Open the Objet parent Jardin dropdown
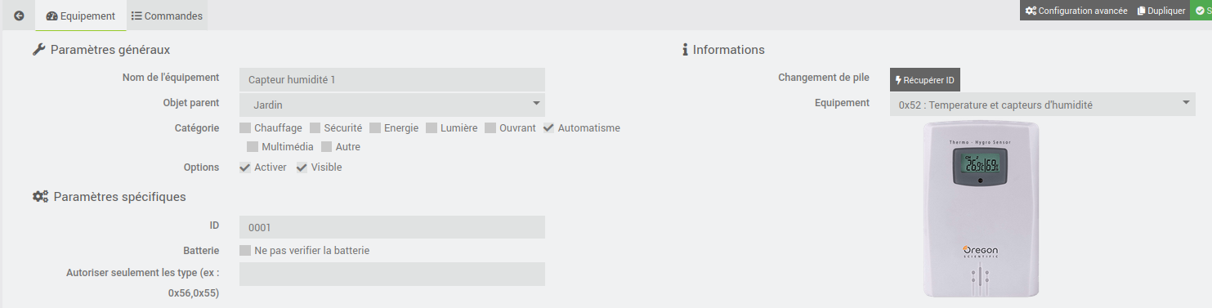1212x308 pixels. click(x=392, y=105)
